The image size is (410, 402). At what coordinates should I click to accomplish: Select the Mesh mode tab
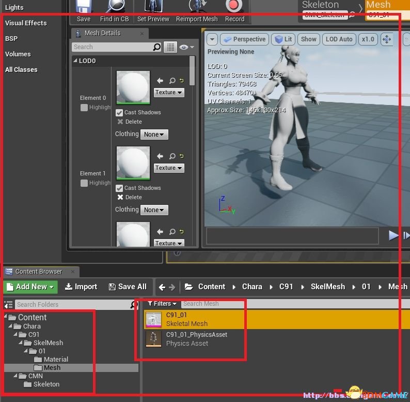click(387, 9)
